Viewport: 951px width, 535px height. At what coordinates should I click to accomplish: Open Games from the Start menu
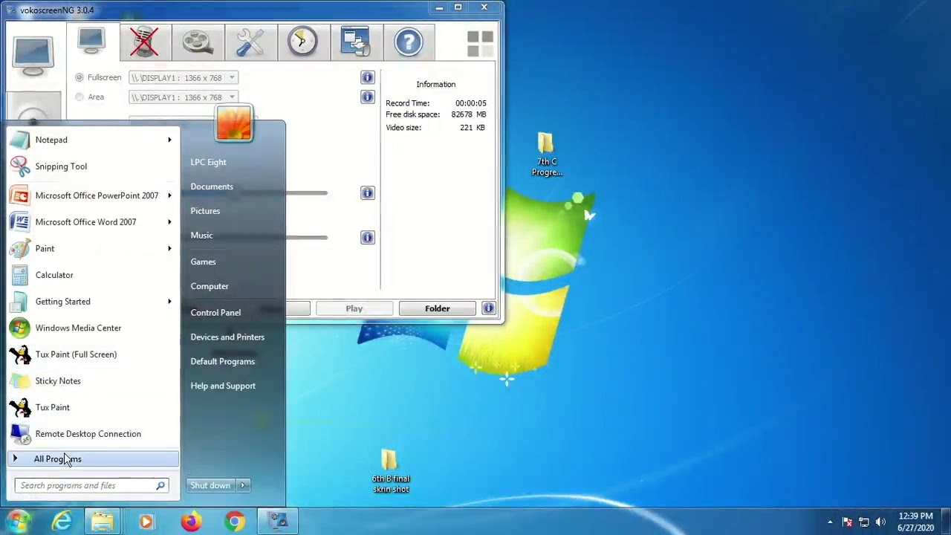tap(203, 262)
